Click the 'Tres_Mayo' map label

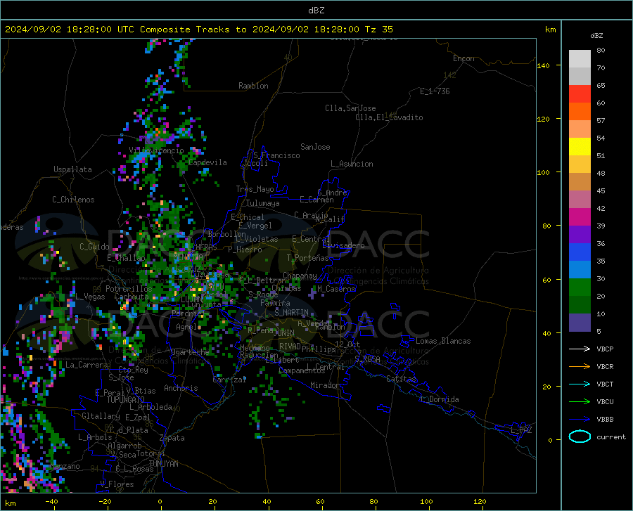coord(255,189)
